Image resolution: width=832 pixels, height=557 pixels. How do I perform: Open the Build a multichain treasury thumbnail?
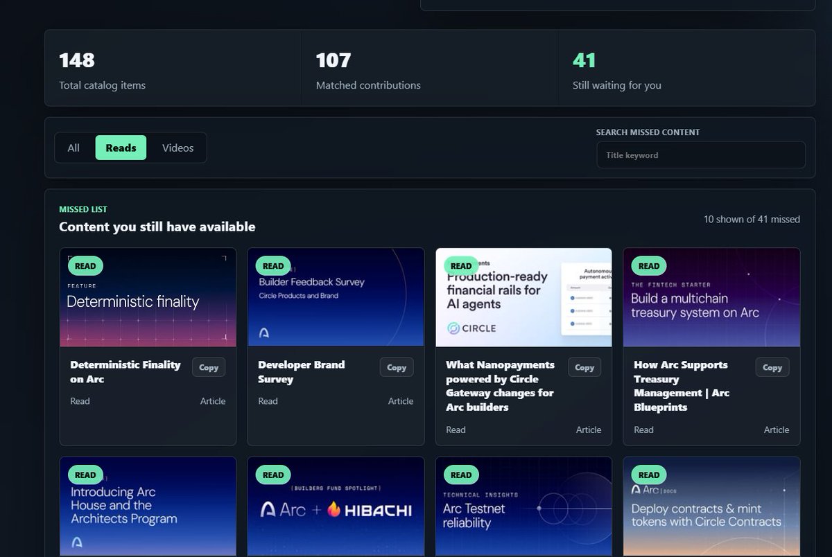click(711, 297)
